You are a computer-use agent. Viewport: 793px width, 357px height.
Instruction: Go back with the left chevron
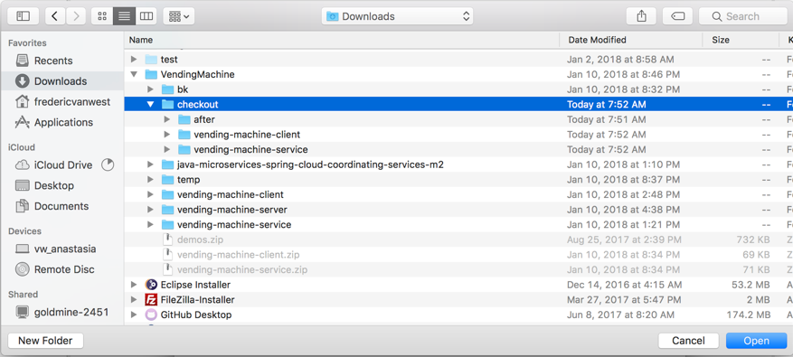click(x=54, y=16)
